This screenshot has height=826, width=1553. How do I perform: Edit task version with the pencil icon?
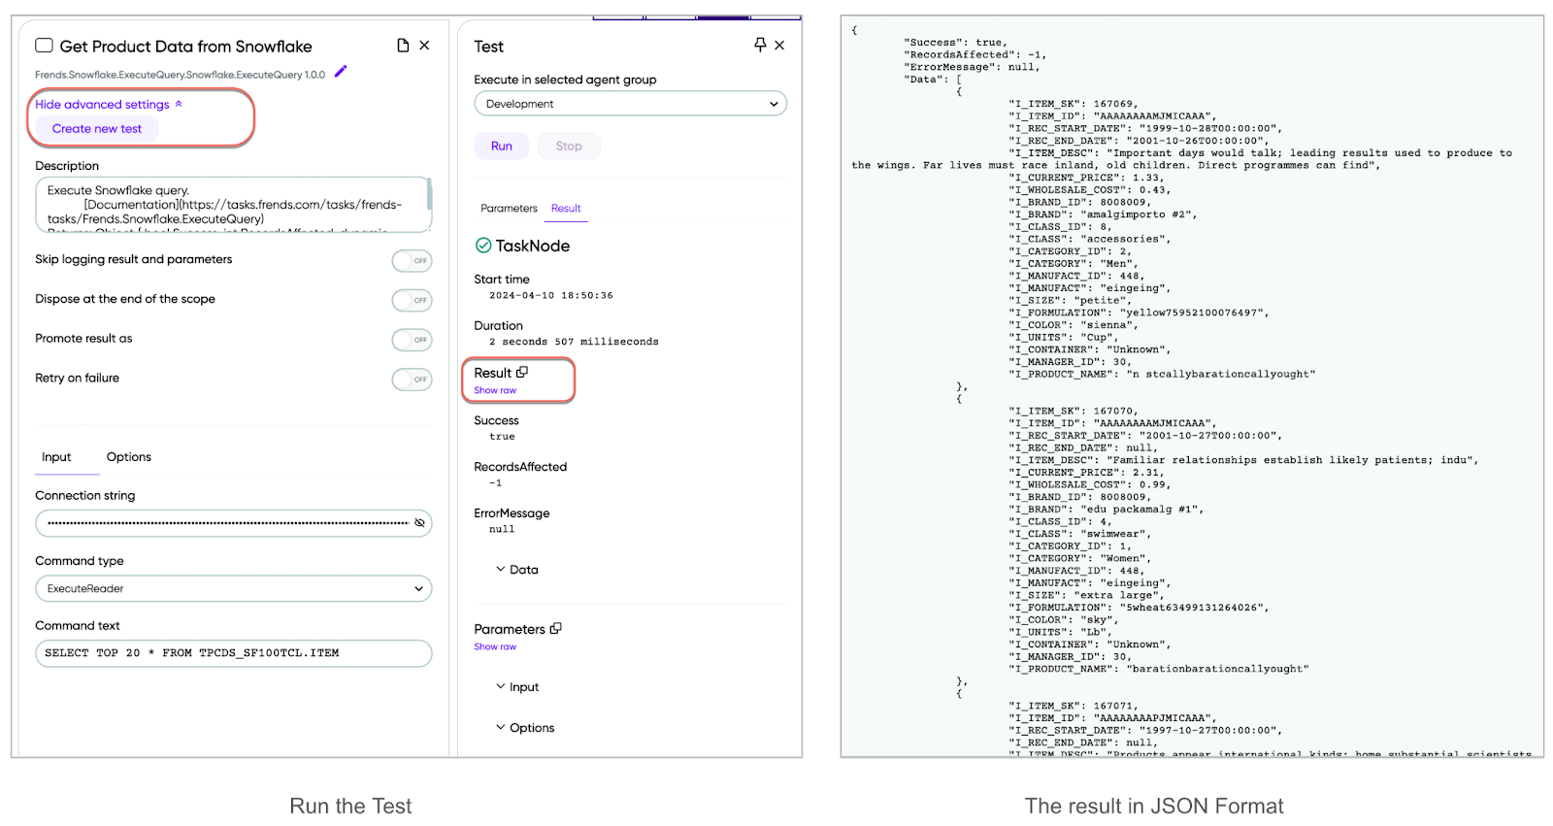coord(341,72)
